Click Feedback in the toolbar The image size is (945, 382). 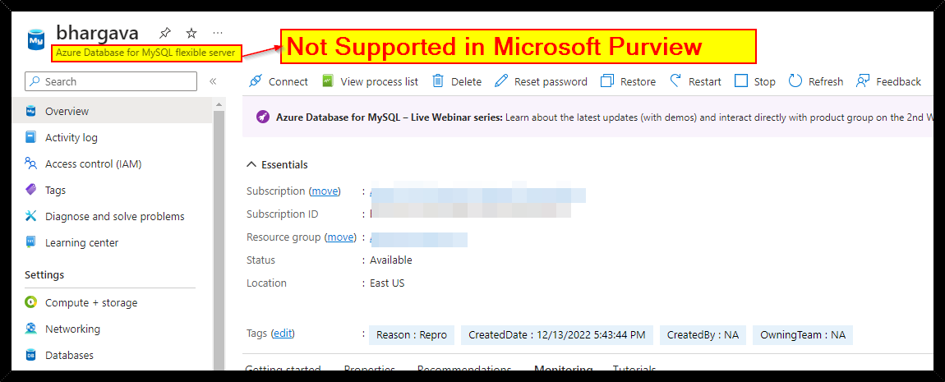pyautogui.click(x=888, y=81)
